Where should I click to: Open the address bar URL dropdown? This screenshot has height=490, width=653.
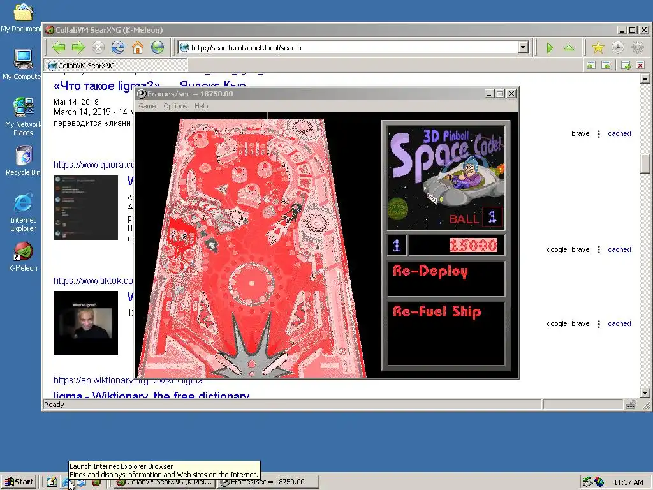(x=524, y=47)
